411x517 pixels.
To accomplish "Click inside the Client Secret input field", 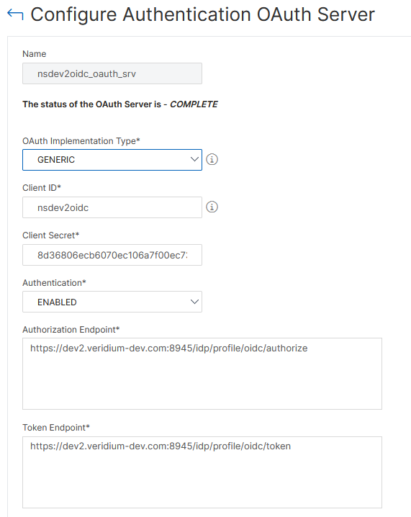I will pyautogui.click(x=112, y=255).
